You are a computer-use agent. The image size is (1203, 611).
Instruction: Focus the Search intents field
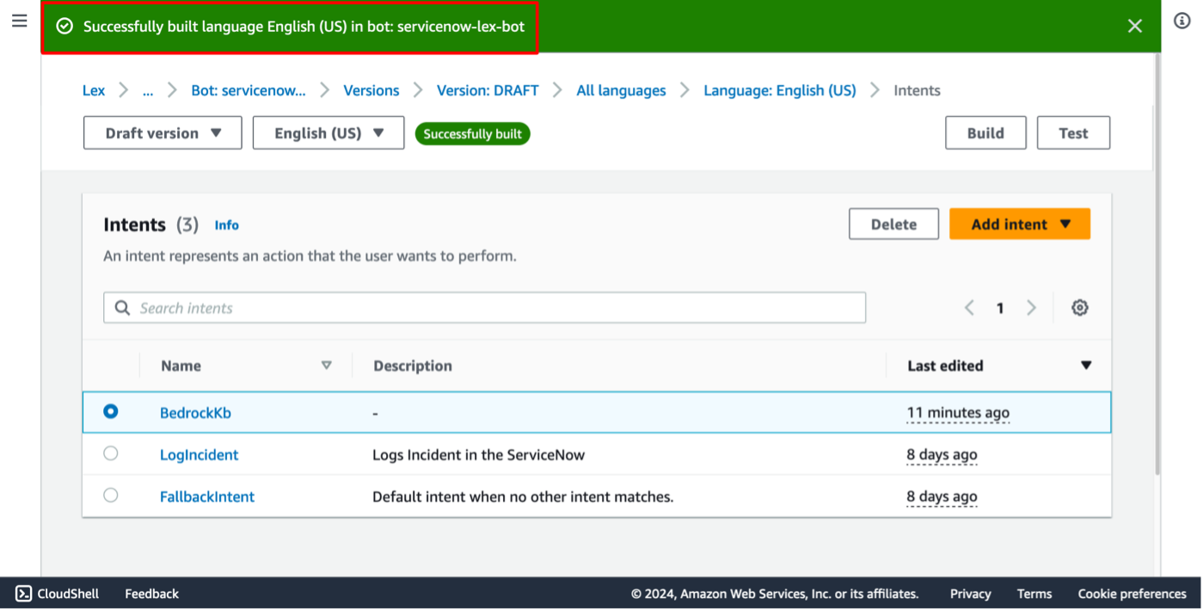click(484, 308)
